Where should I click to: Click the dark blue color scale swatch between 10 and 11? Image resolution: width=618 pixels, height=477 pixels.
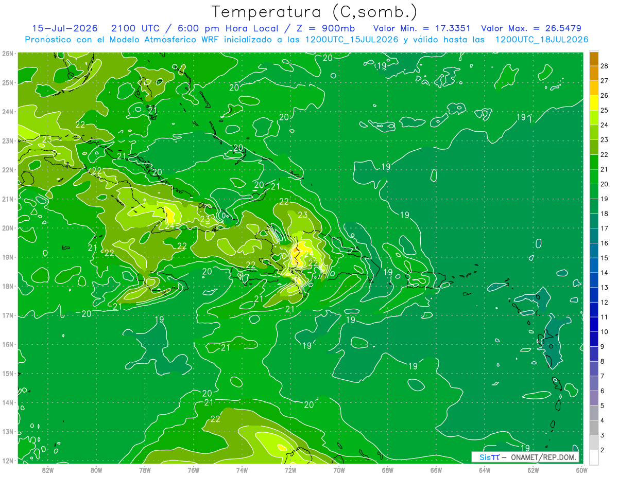[594, 324]
